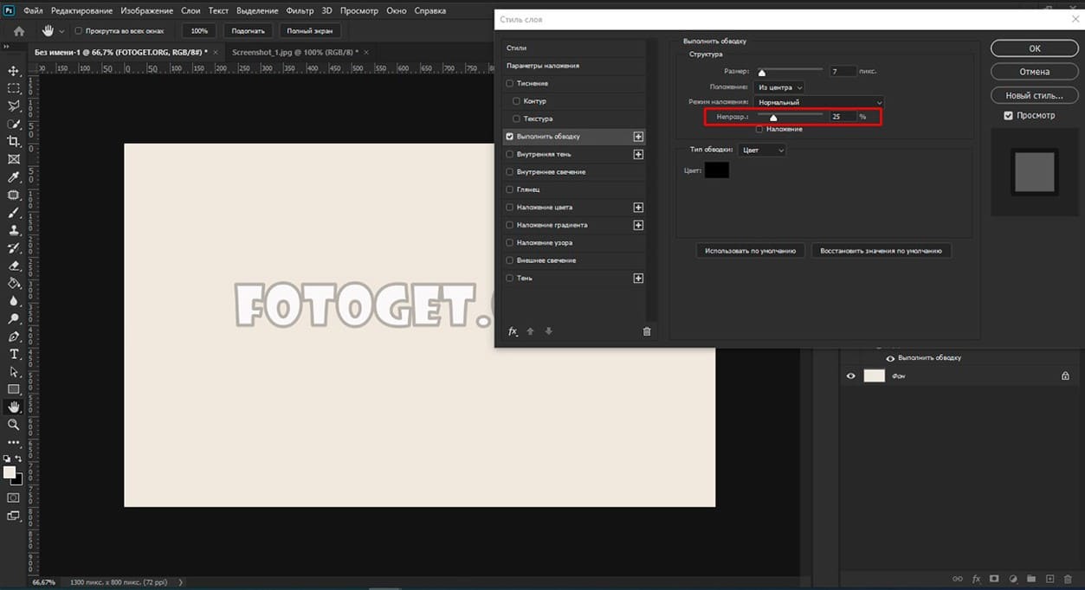Click trash icon in Layer Style dialog
Image resolution: width=1085 pixels, height=590 pixels.
646,331
